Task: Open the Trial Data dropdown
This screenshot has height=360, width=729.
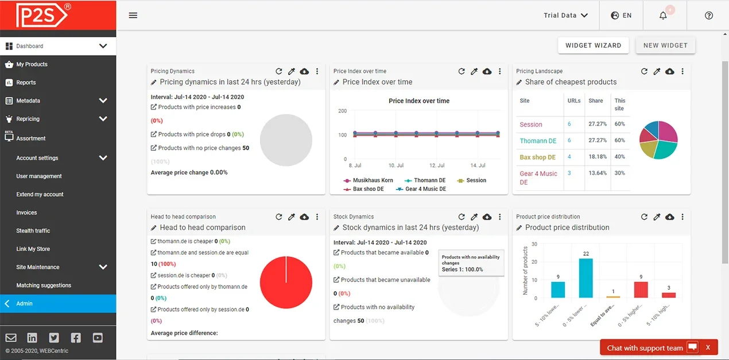Action: 566,15
